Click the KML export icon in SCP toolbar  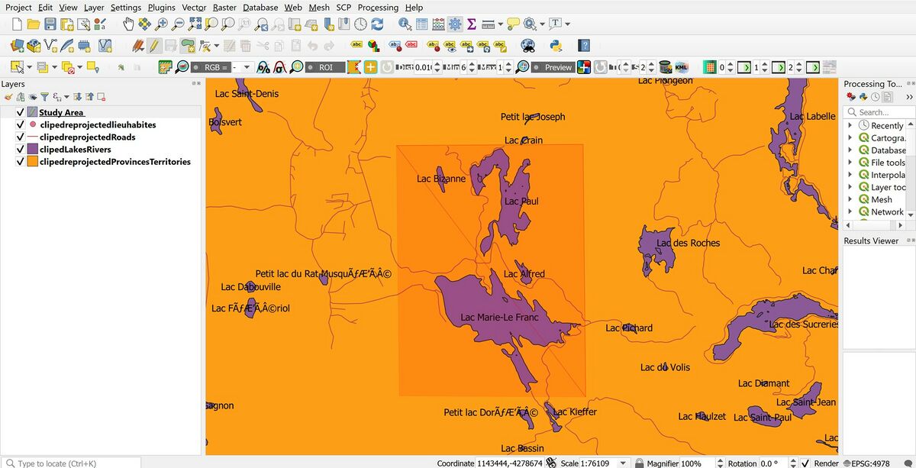680,68
